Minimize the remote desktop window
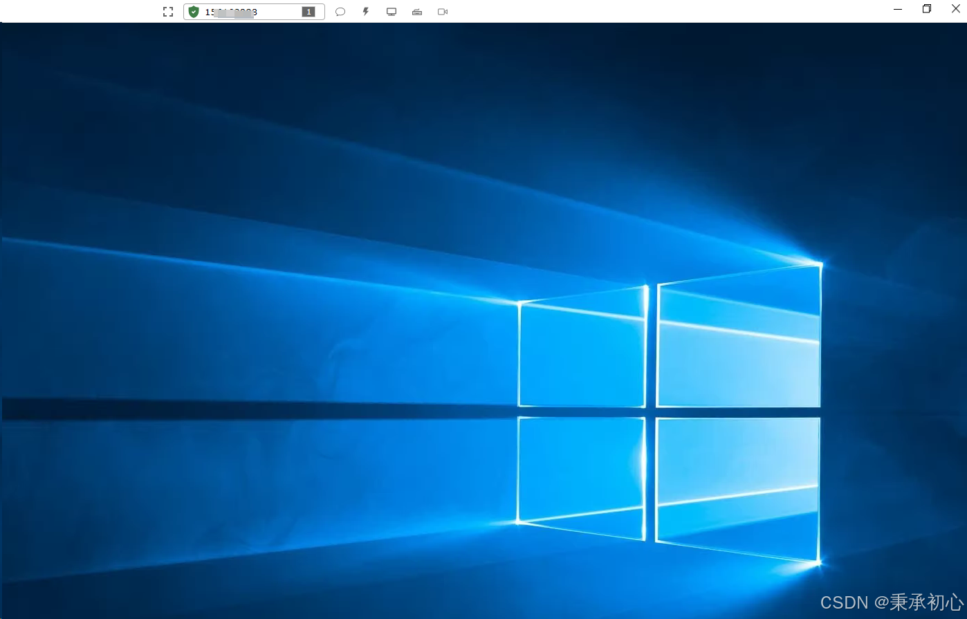This screenshot has height=619, width=967. 898,9
